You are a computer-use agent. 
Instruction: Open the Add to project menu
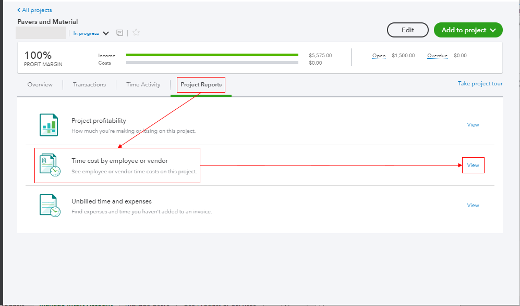(468, 30)
